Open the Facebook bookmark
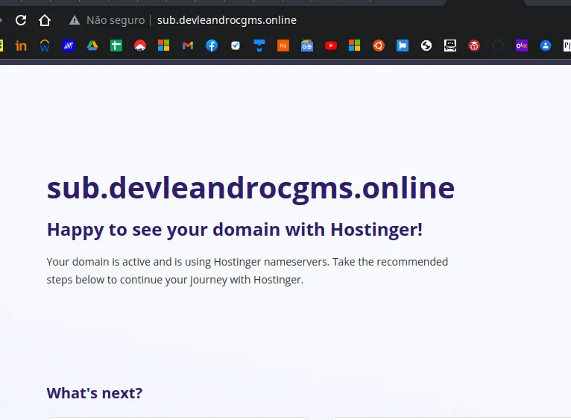Viewport: 571px width, 420px height. 212,46
